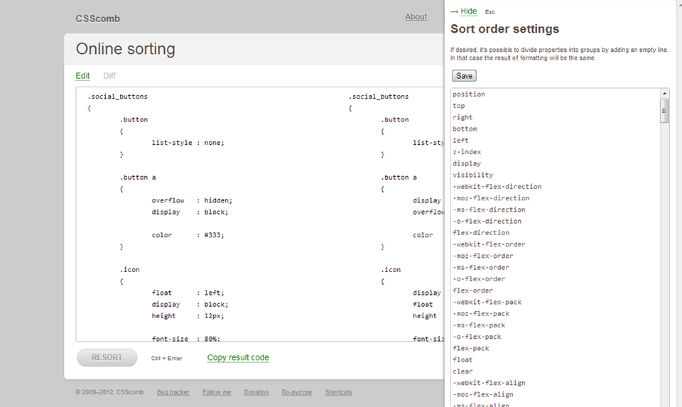Open the Bug tracker link
682x407 pixels.
(x=173, y=392)
